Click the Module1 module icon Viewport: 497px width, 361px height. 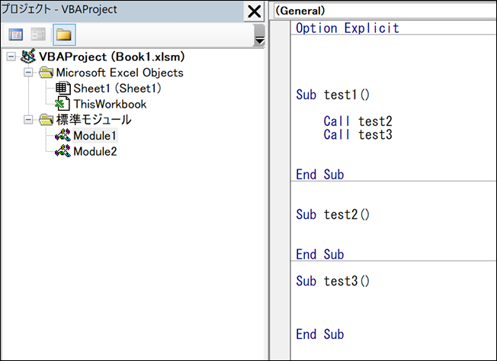tap(63, 135)
